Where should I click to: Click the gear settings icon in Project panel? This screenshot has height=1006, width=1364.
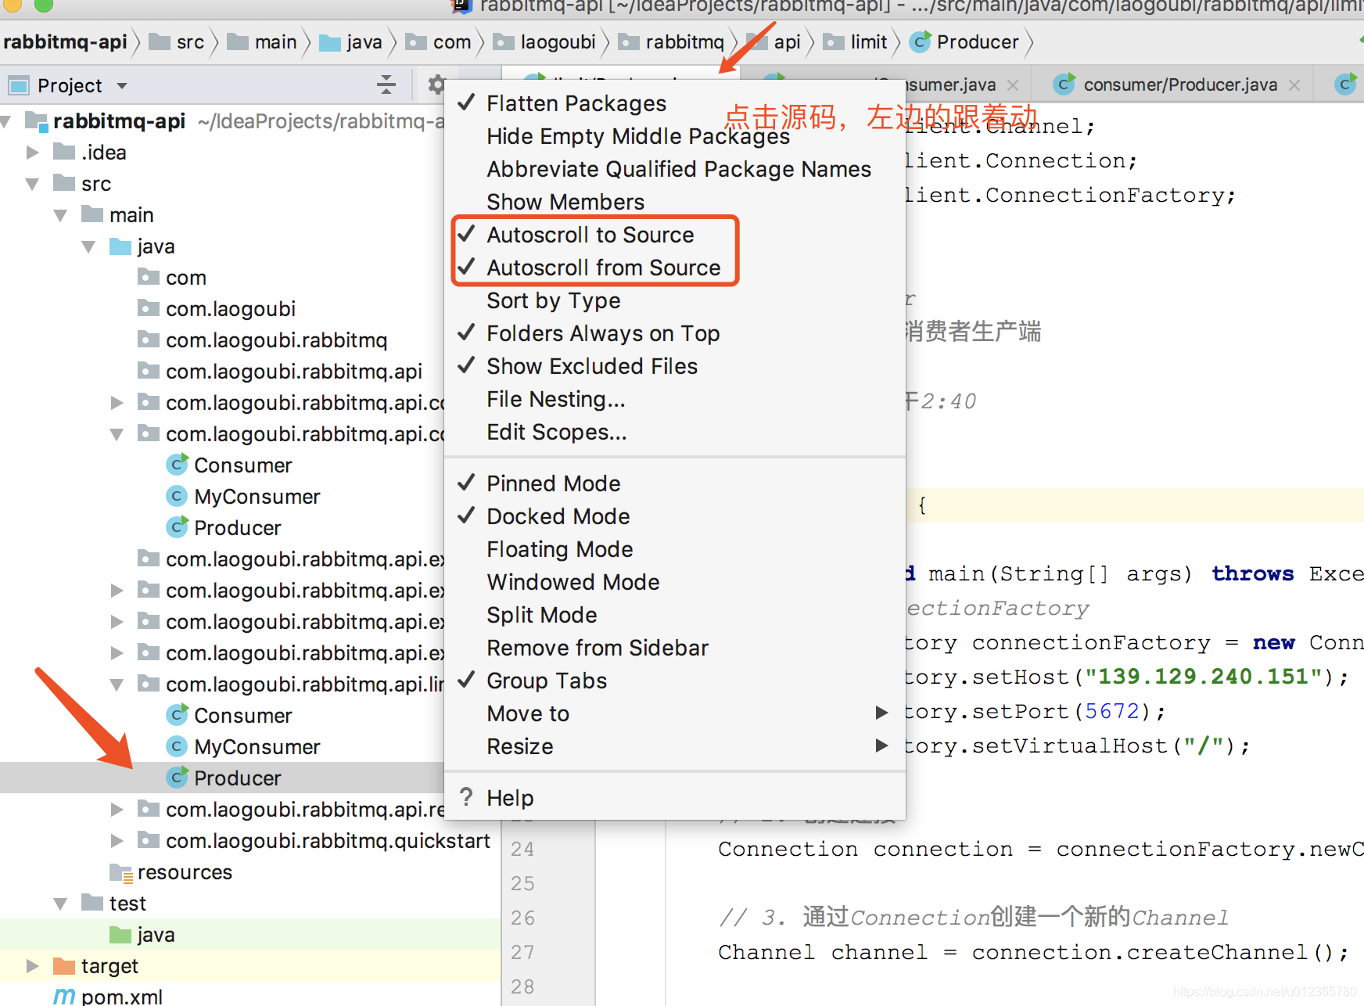(x=436, y=84)
